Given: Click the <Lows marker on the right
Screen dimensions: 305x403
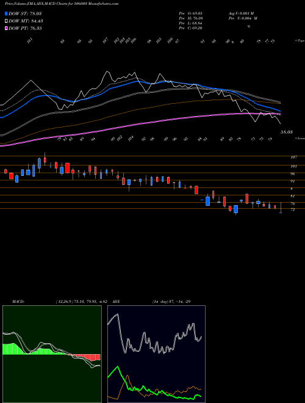Looking at the screenshot, I should (300, 138).
